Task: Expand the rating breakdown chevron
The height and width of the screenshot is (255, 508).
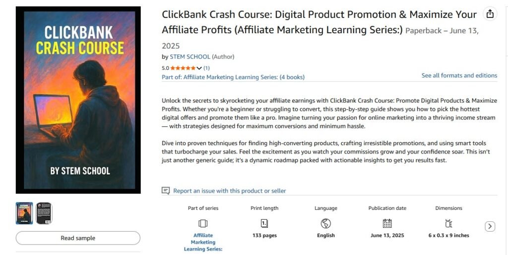Action: pyautogui.click(x=199, y=68)
